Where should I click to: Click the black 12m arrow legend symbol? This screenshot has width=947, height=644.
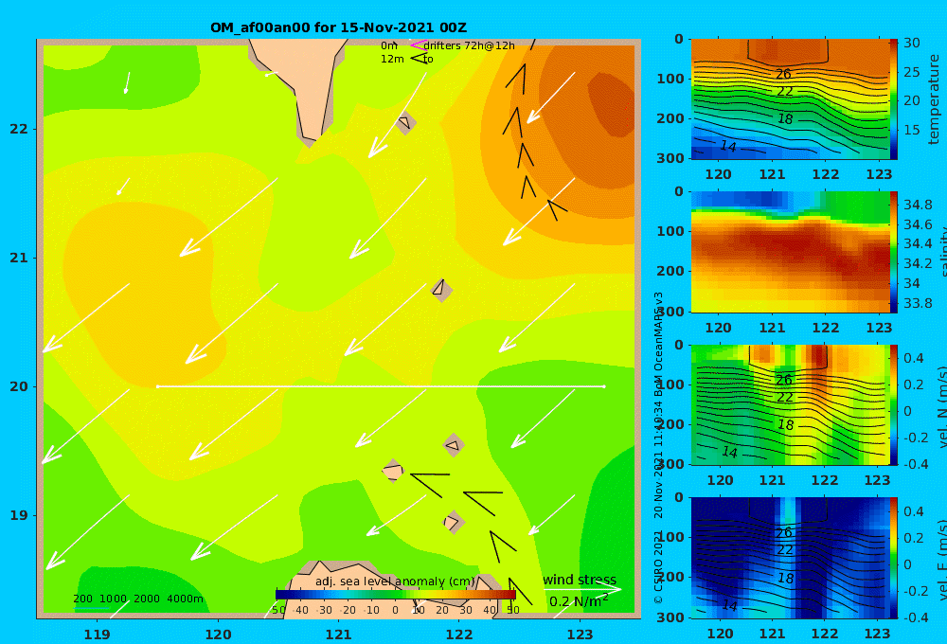coord(419,59)
